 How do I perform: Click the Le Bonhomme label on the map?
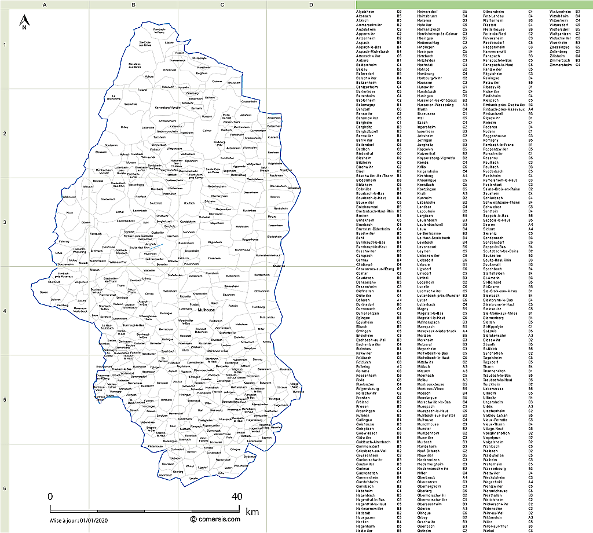[114, 98]
